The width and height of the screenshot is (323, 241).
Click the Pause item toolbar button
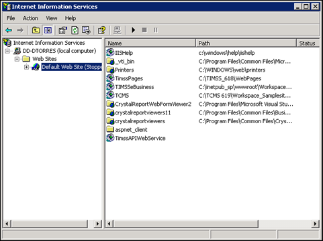pyautogui.click(x=156, y=30)
